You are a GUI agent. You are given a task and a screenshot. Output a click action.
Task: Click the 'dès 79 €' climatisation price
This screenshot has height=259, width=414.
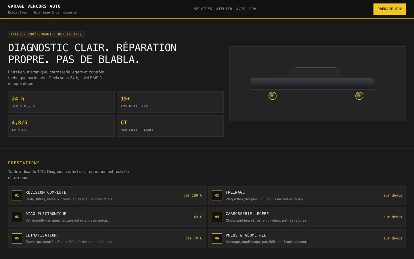coord(194,238)
